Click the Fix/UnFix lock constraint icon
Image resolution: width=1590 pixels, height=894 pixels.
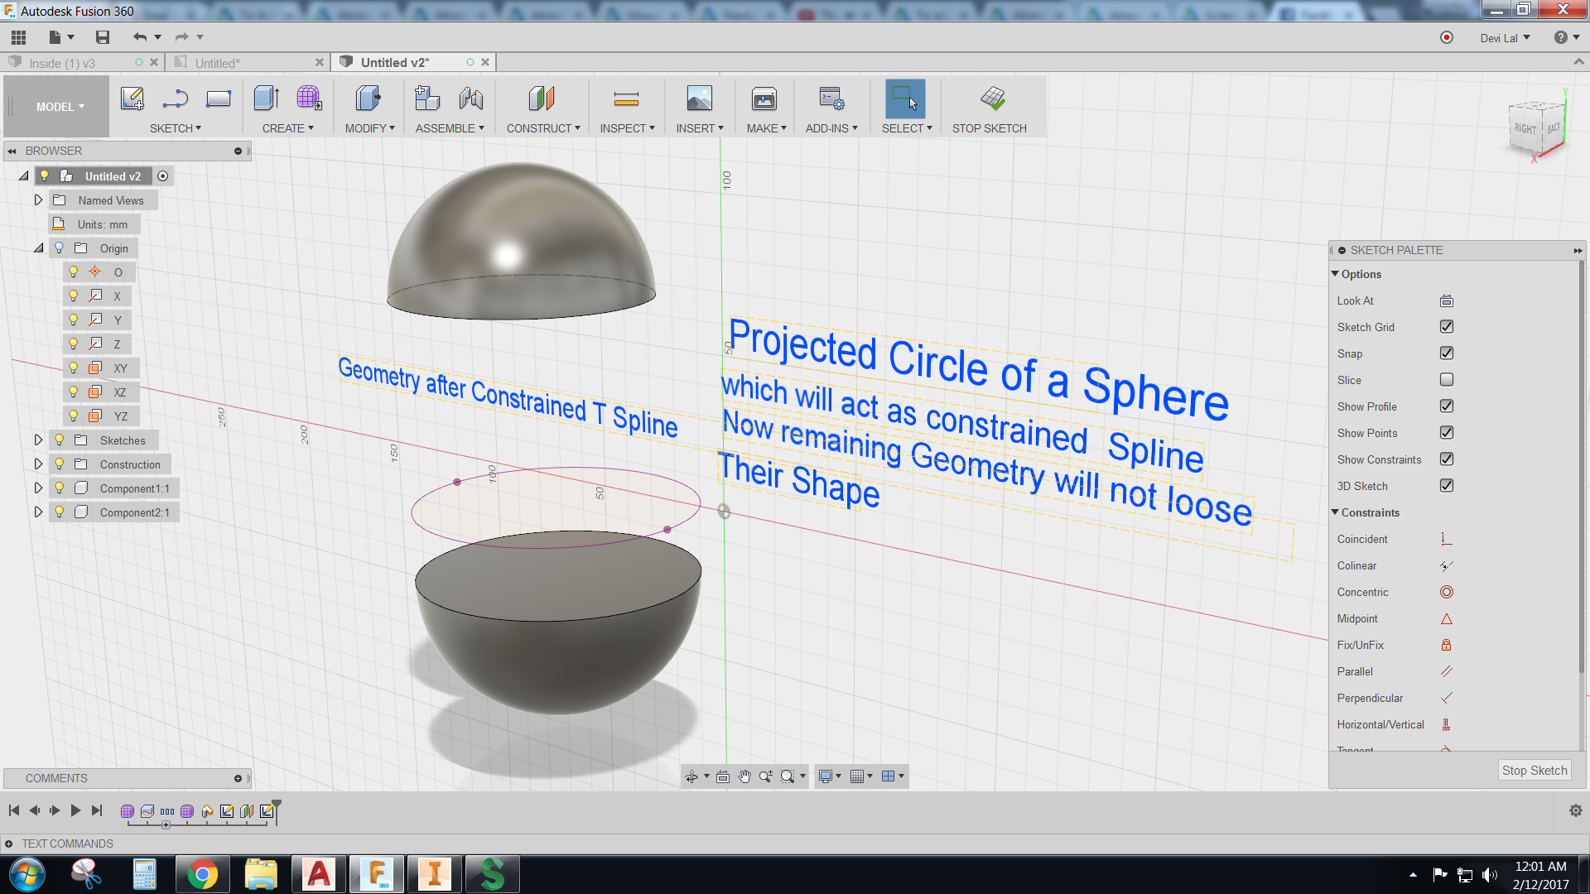1447,645
